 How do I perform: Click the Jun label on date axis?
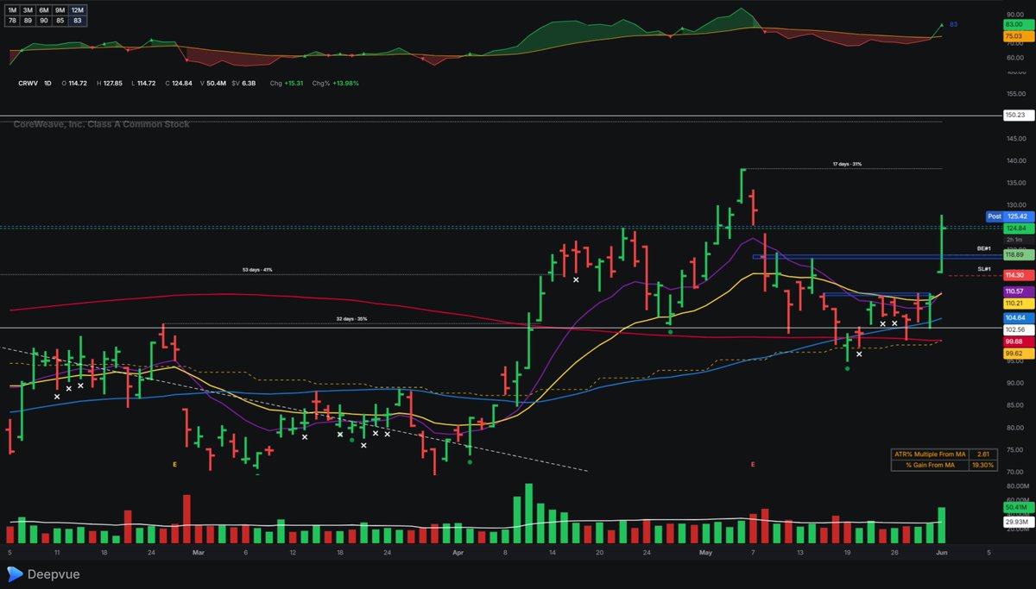943,551
